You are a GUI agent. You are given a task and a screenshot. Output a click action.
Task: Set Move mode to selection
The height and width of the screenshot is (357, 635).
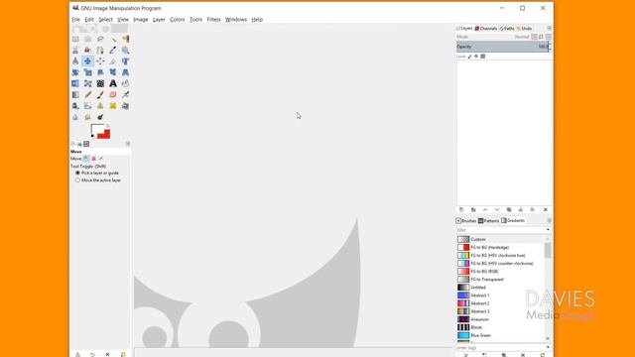pos(93,159)
